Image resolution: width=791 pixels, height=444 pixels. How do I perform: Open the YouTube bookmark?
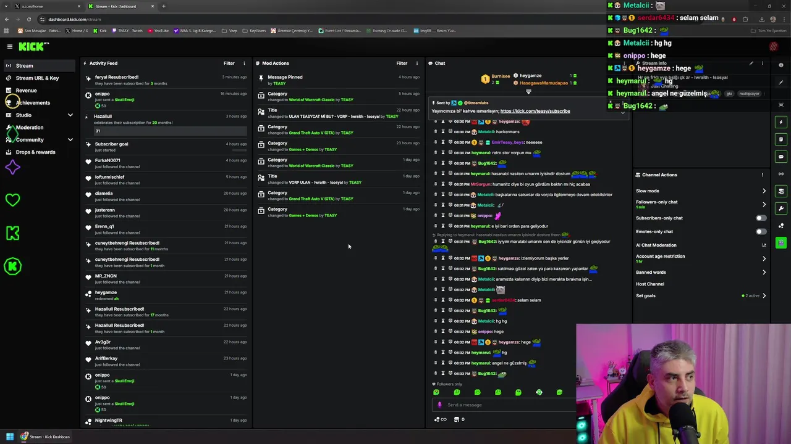(x=158, y=31)
